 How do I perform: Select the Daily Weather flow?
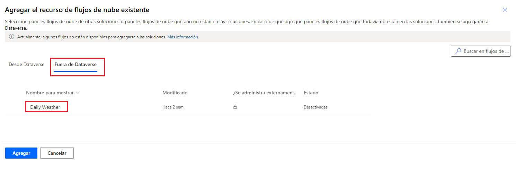45,107
